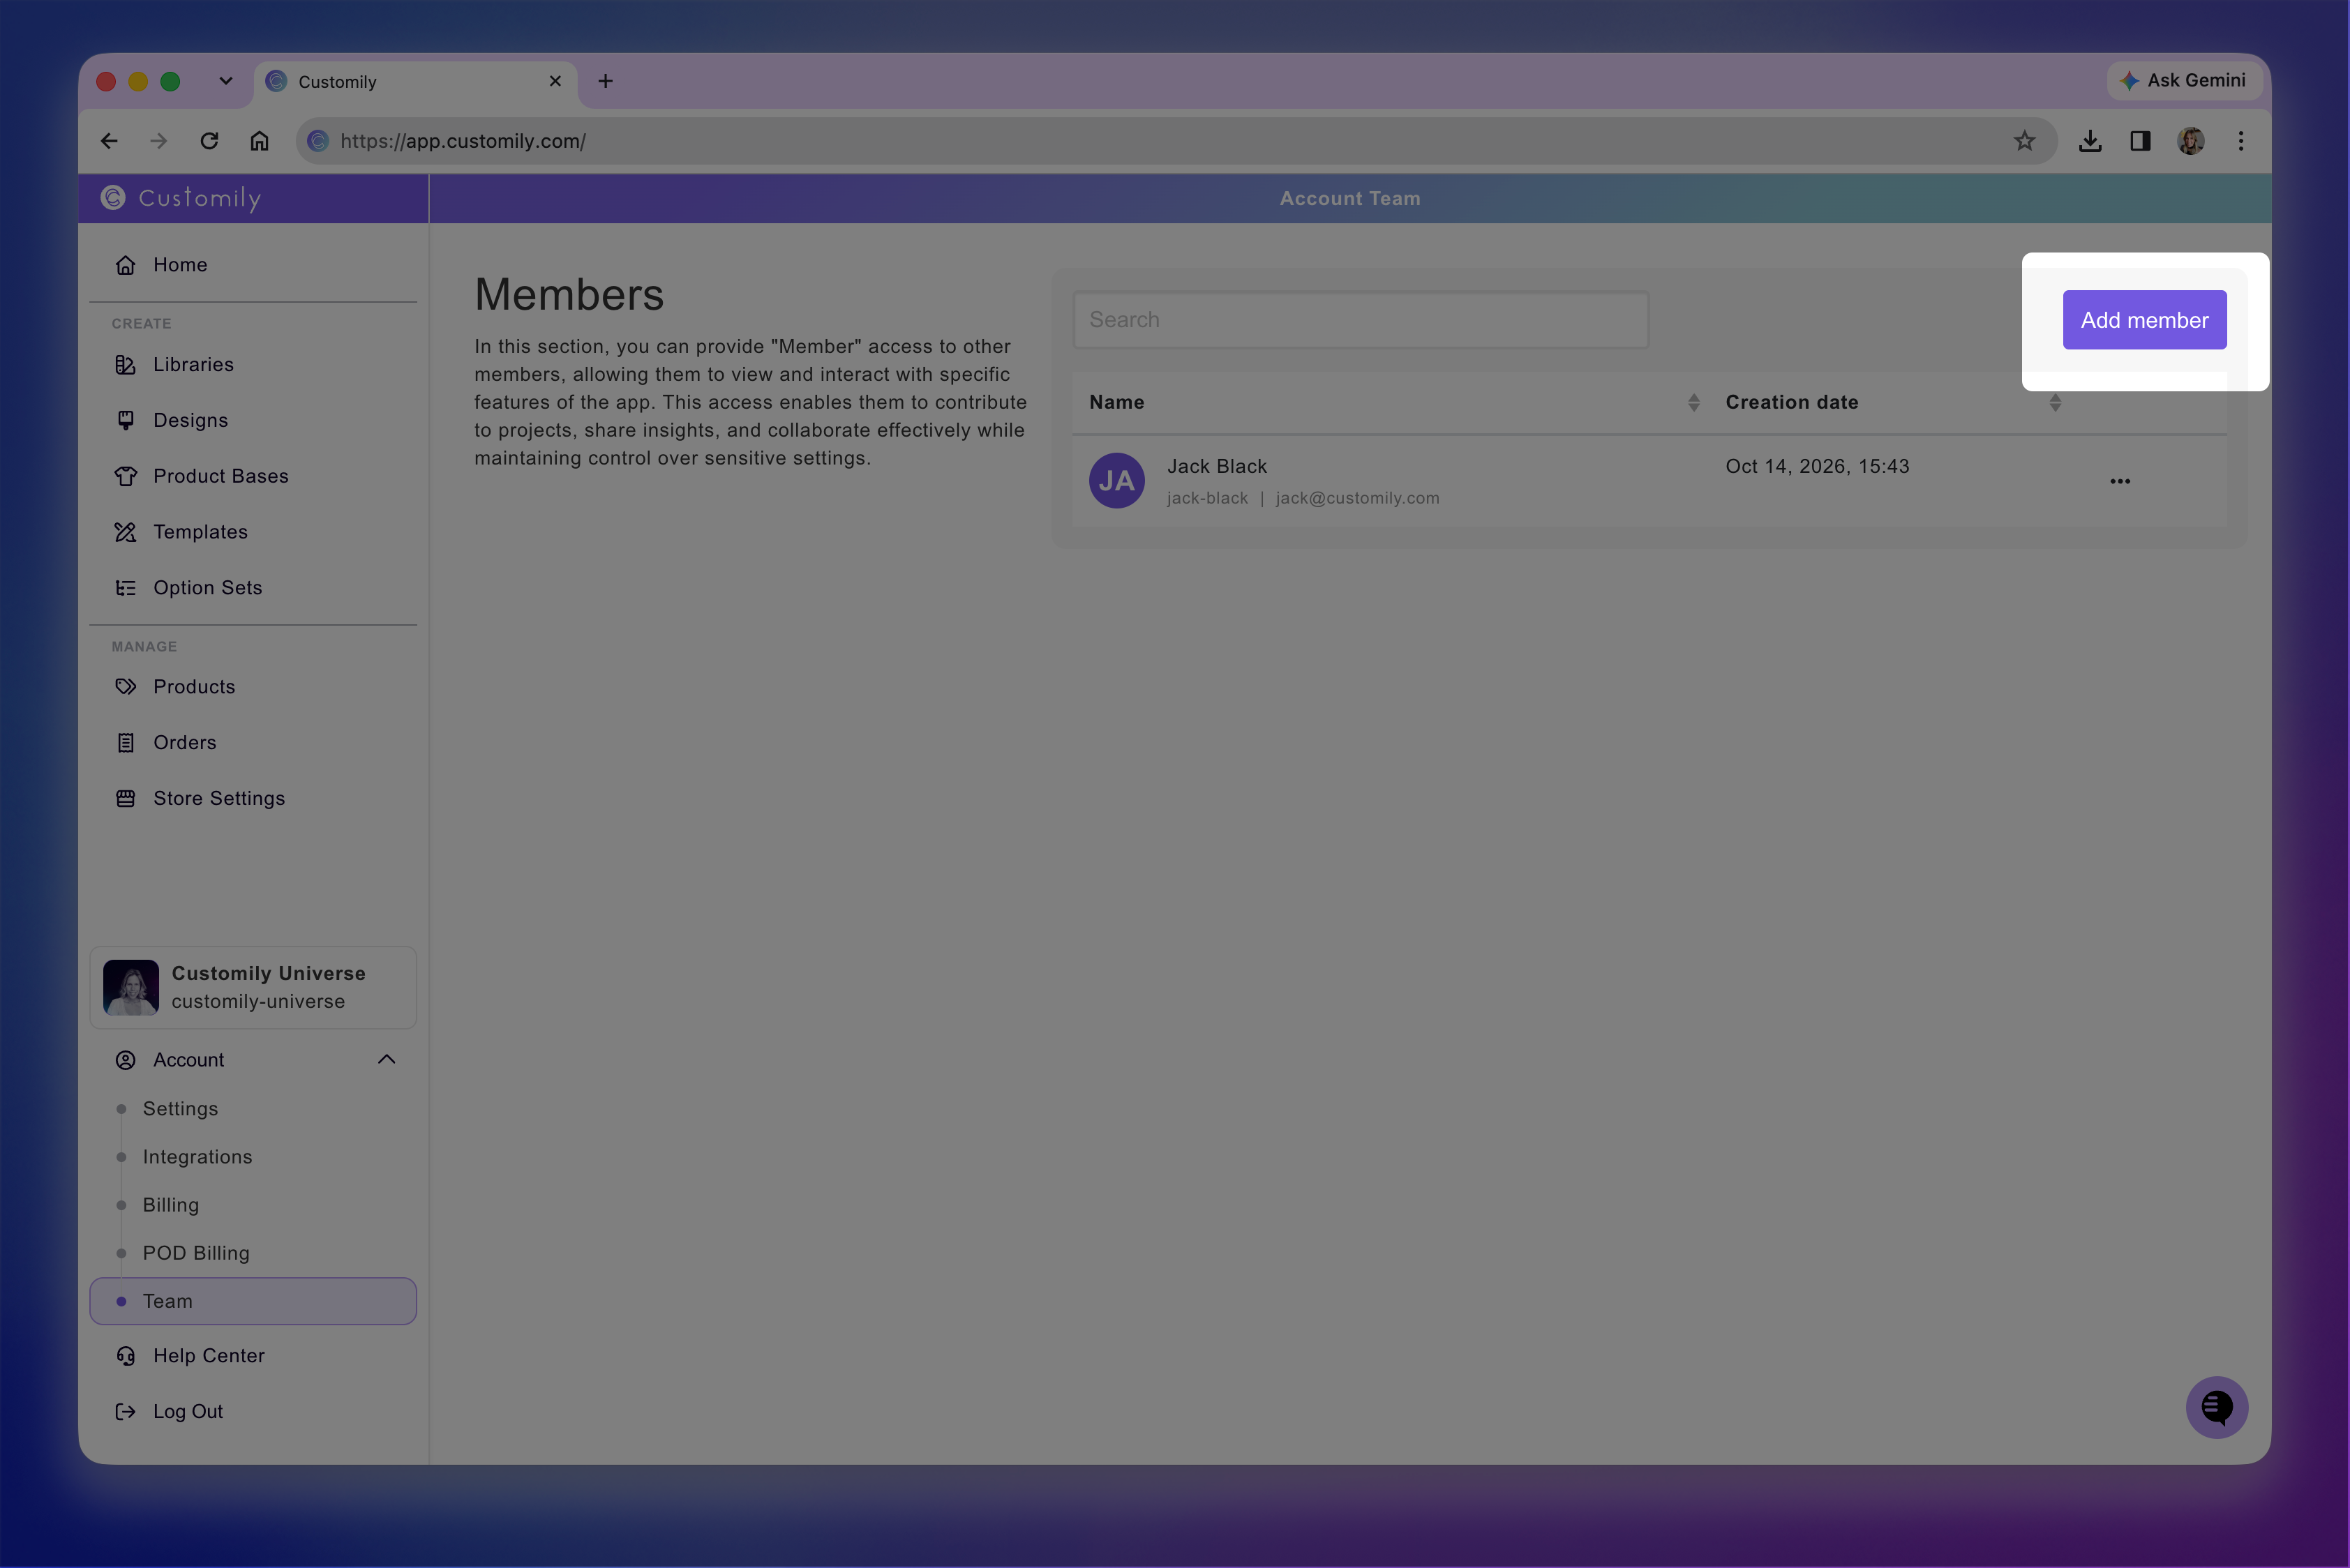The width and height of the screenshot is (2350, 1568).
Task: Click the browser home icon
Action: [x=259, y=141]
